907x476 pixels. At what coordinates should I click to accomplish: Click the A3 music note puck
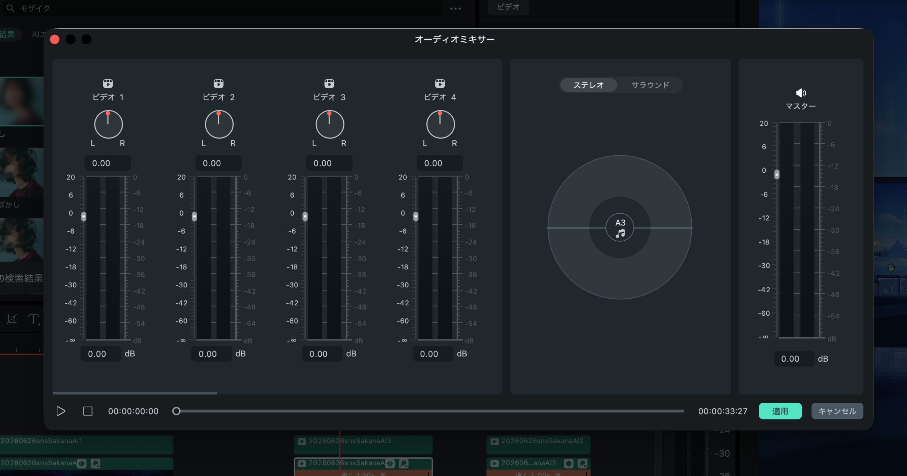point(620,227)
